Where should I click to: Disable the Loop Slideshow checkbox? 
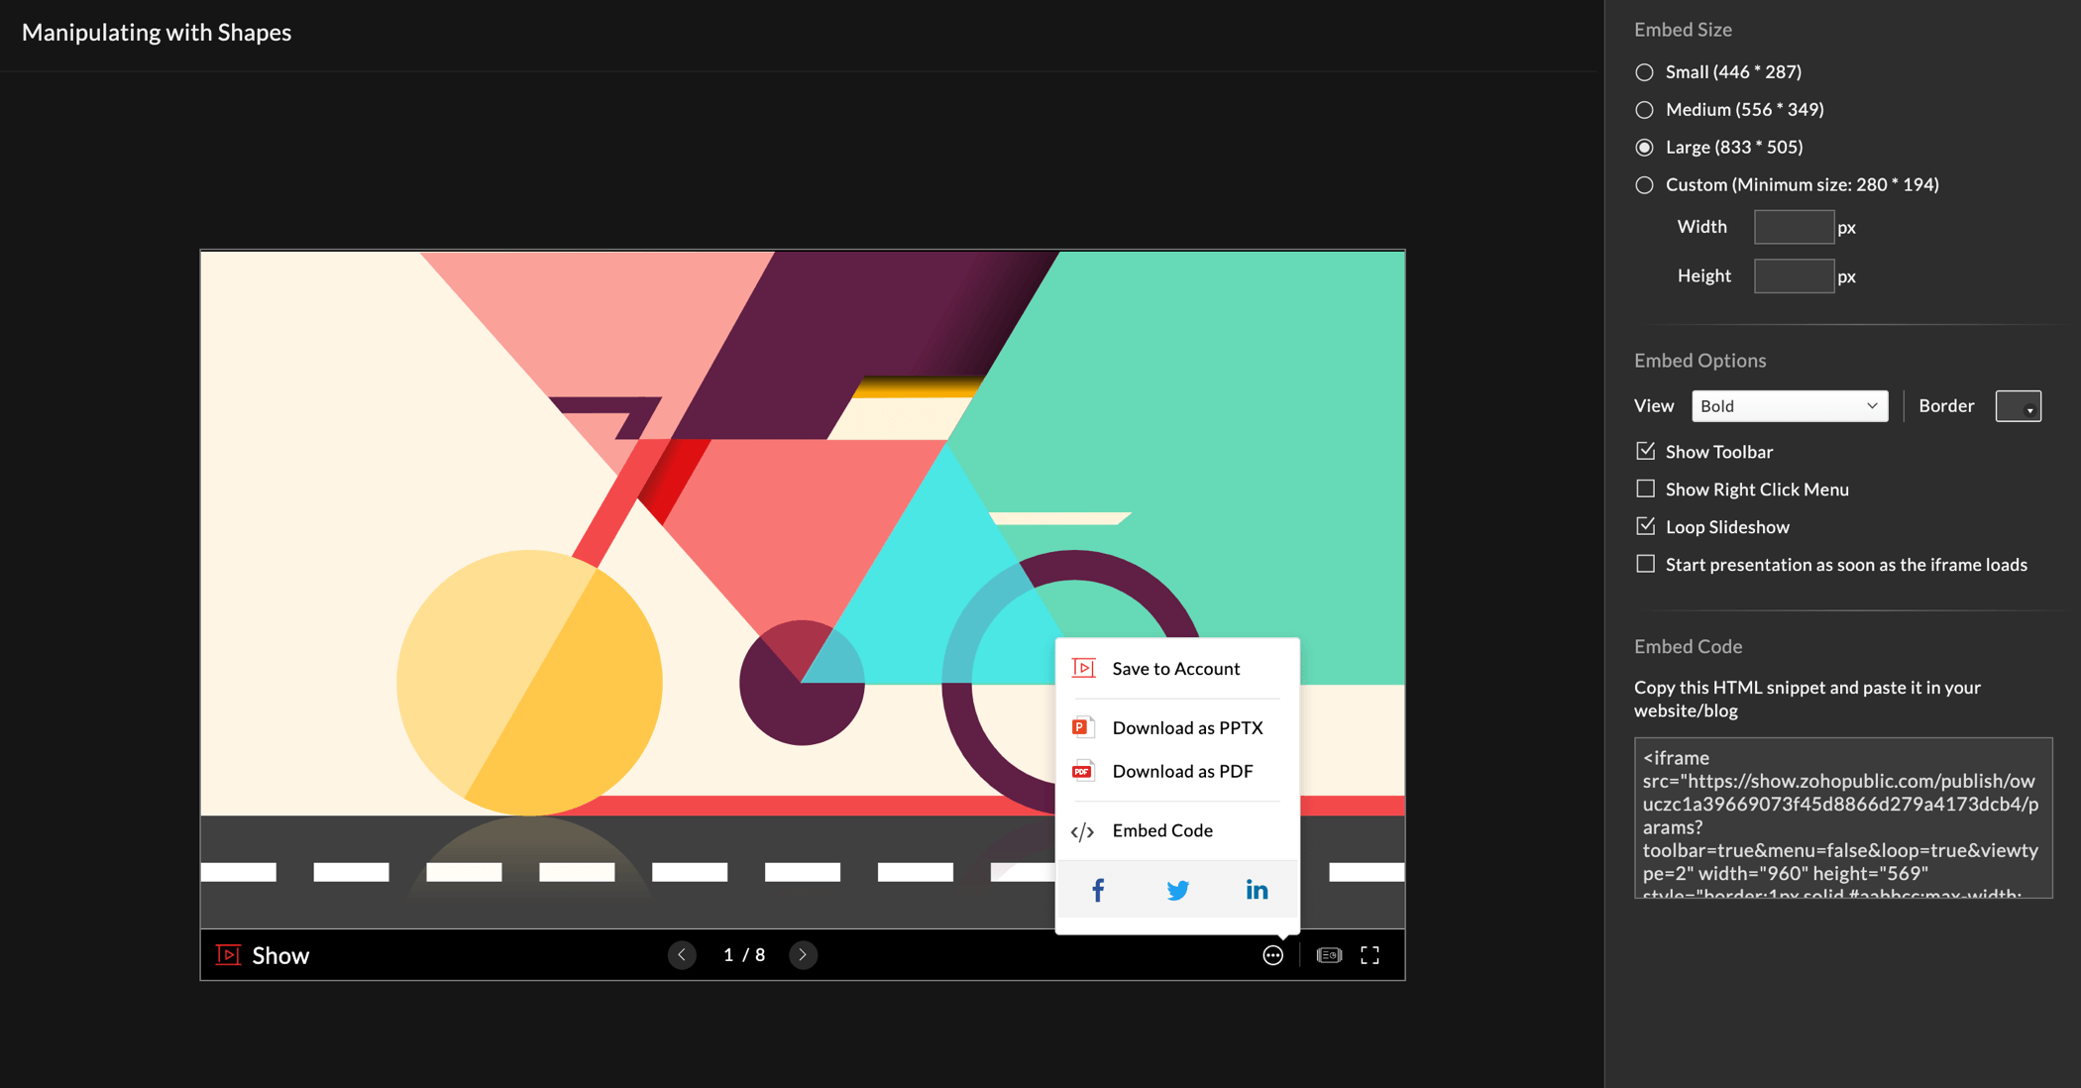coord(1645,526)
